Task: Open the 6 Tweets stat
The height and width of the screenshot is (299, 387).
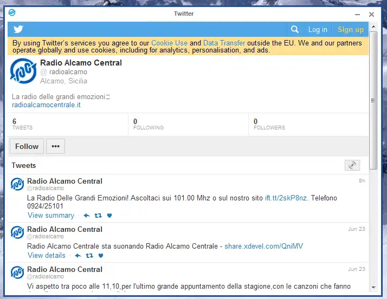Action: point(68,125)
